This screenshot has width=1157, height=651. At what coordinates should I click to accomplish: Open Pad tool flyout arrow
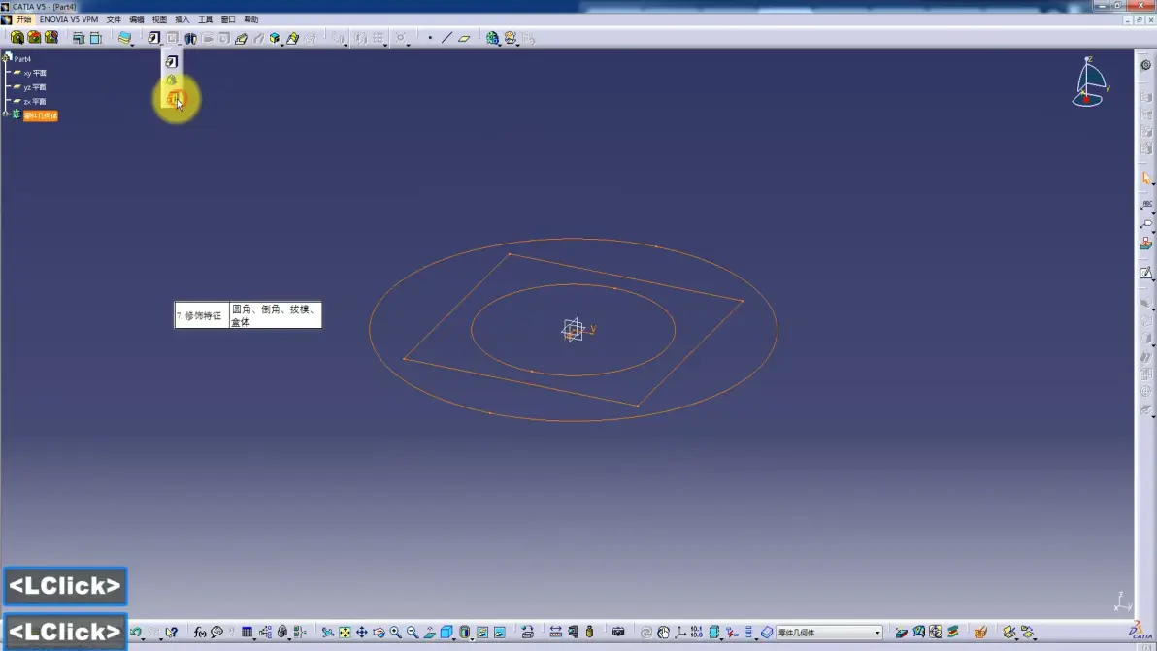[161, 45]
